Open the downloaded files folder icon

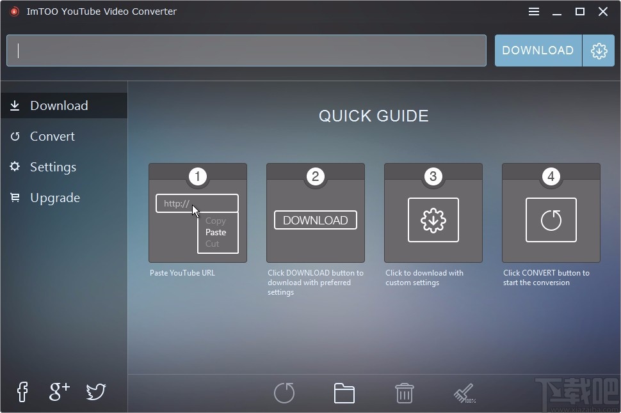(344, 393)
